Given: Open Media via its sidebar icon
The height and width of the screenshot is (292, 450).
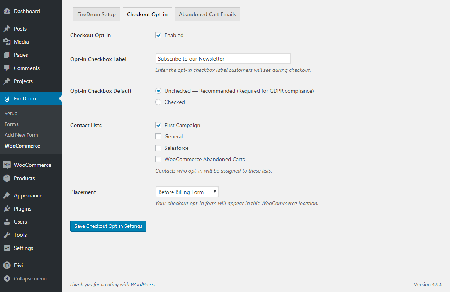Looking at the screenshot, I should tap(7, 42).
